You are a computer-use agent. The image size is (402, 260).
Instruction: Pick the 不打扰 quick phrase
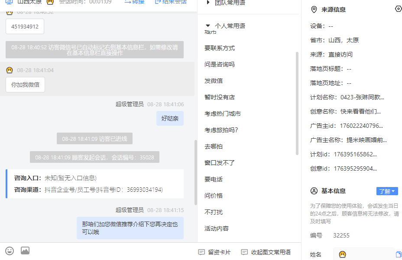[214, 212]
